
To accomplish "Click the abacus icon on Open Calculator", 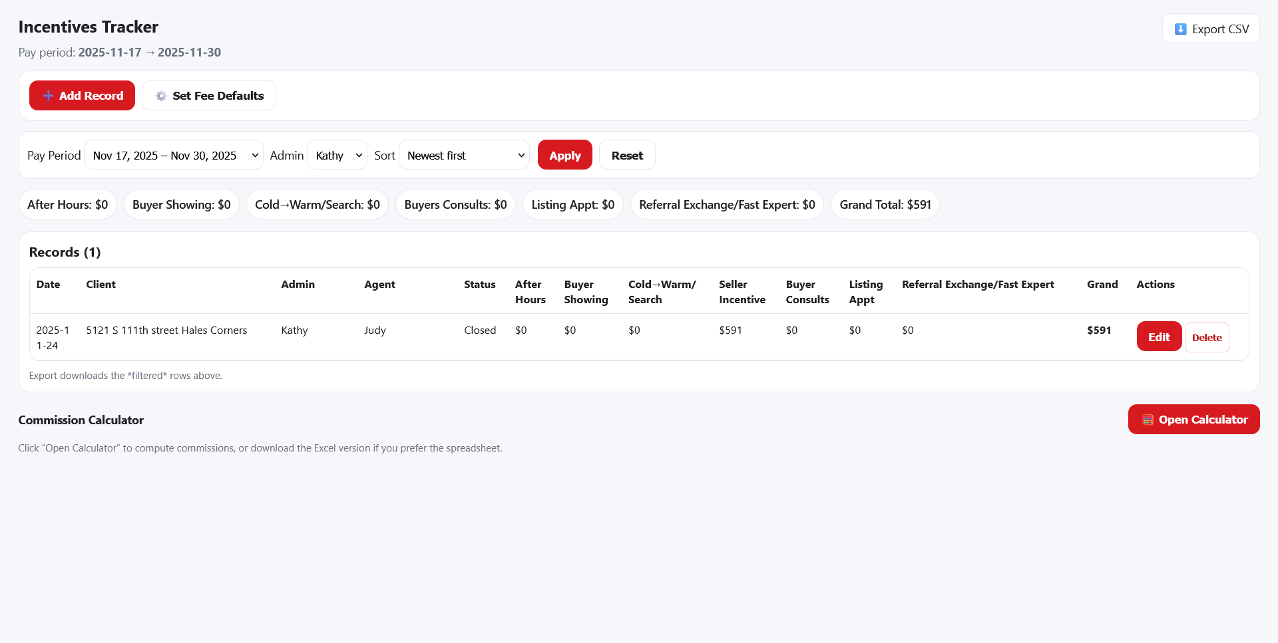I will click(x=1148, y=420).
